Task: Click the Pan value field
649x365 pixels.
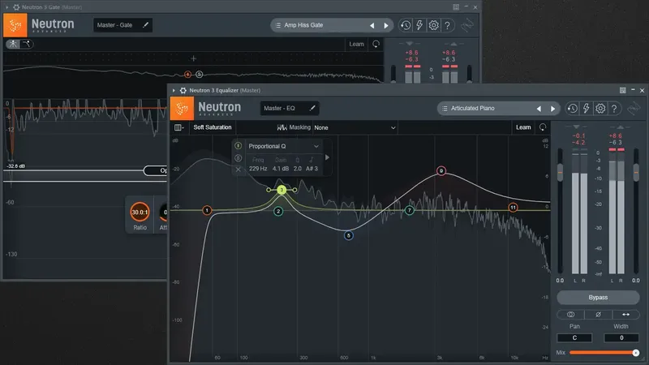Action: pyautogui.click(x=574, y=337)
